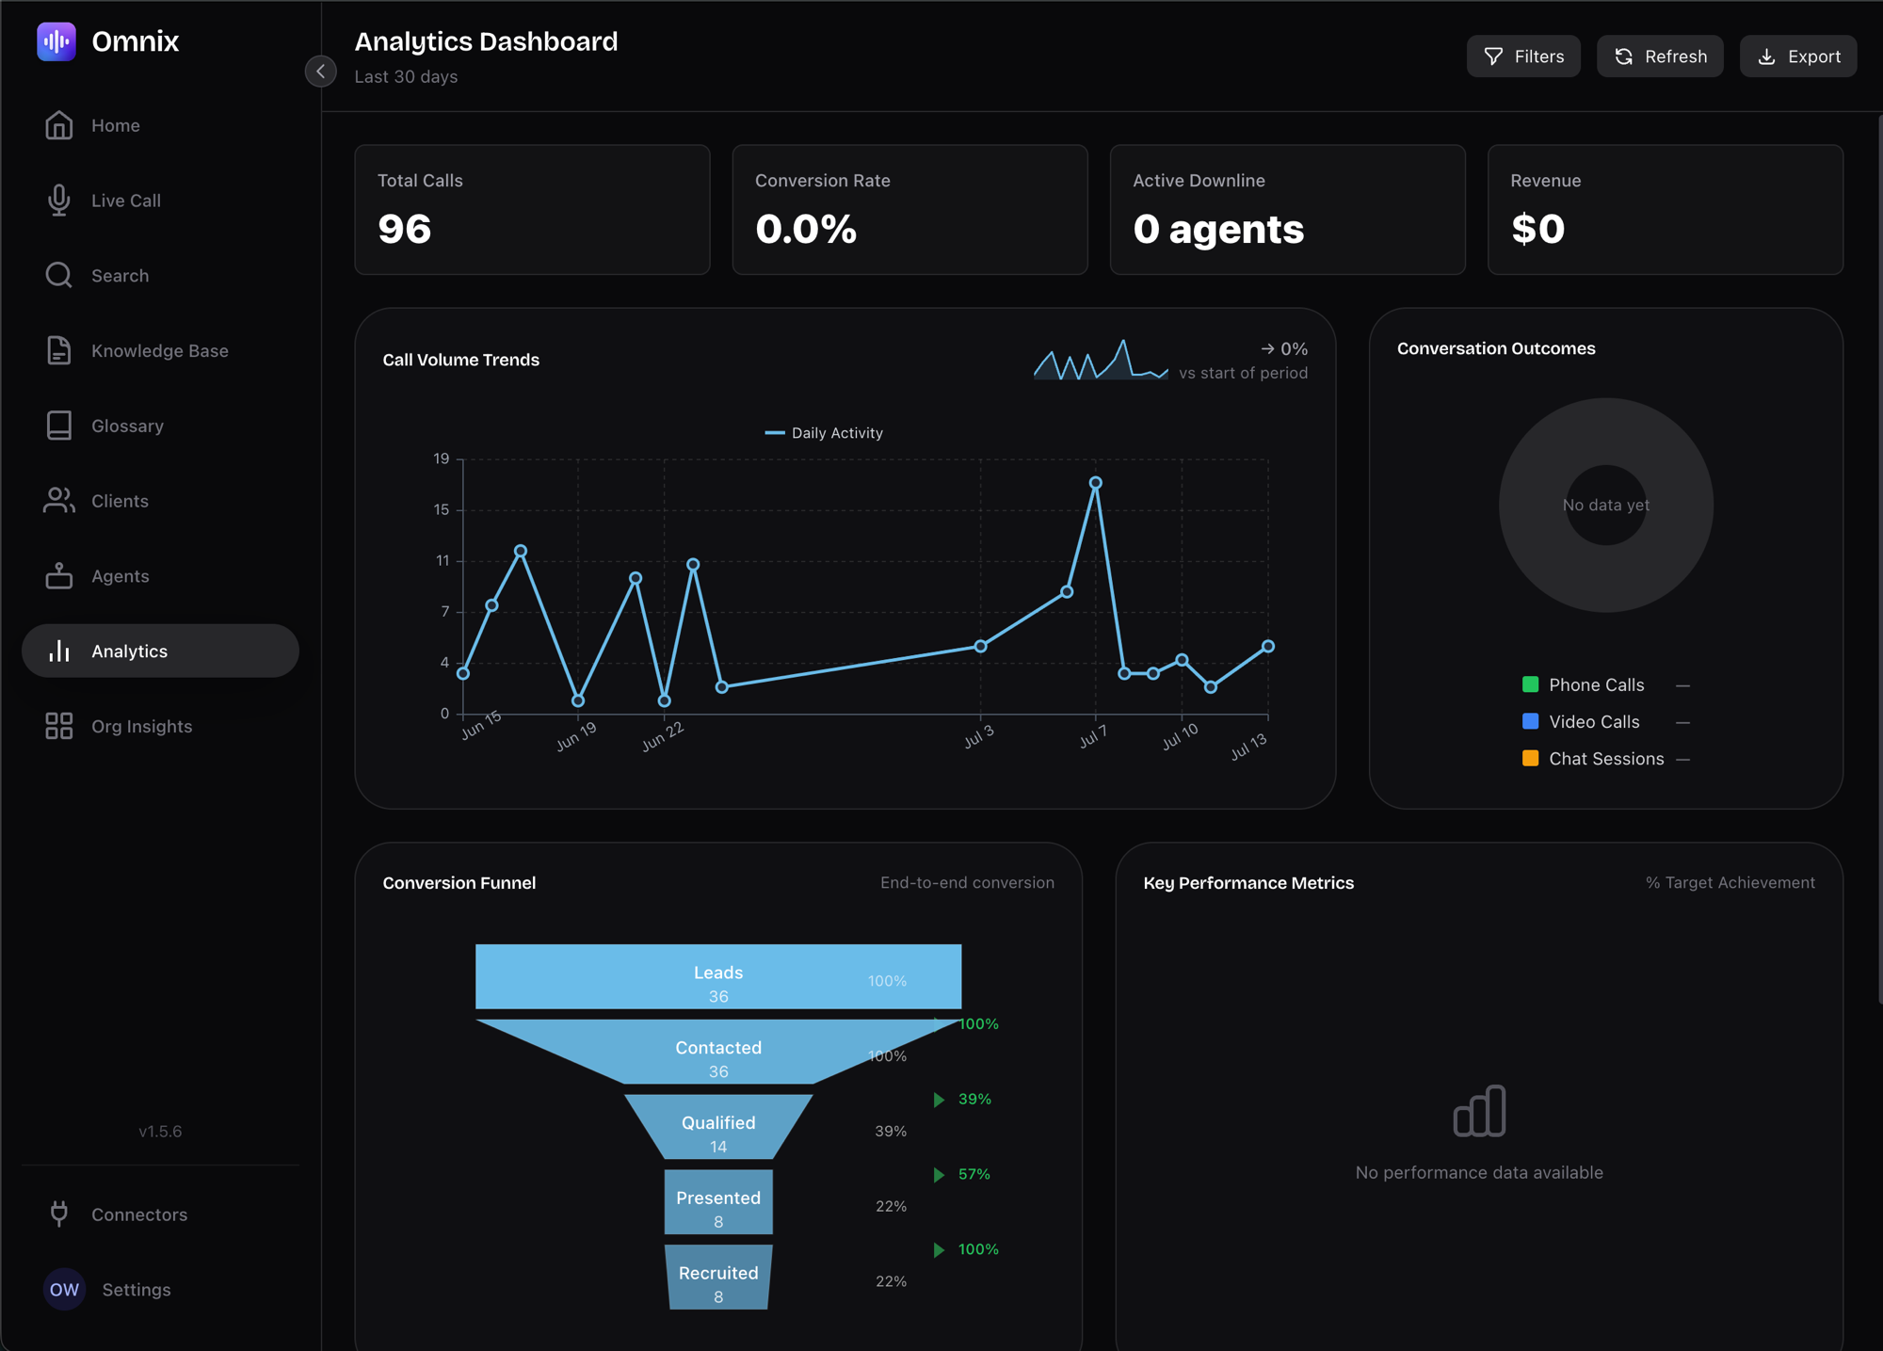This screenshot has width=1883, height=1351.
Task: Open Knowledge Base via the document icon
Action: tap(58, 350)
